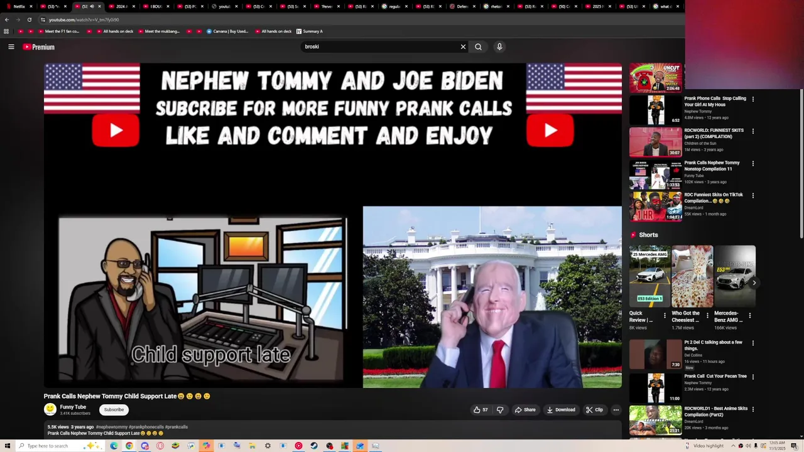Open the Funny Tube channel name link

(73, 407)
